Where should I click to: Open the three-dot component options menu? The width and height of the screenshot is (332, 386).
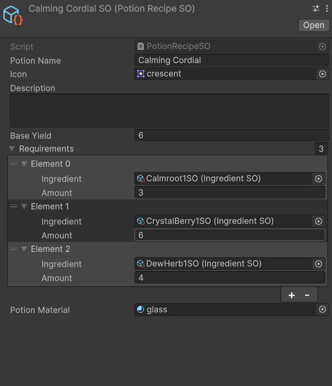pos(326,8)
